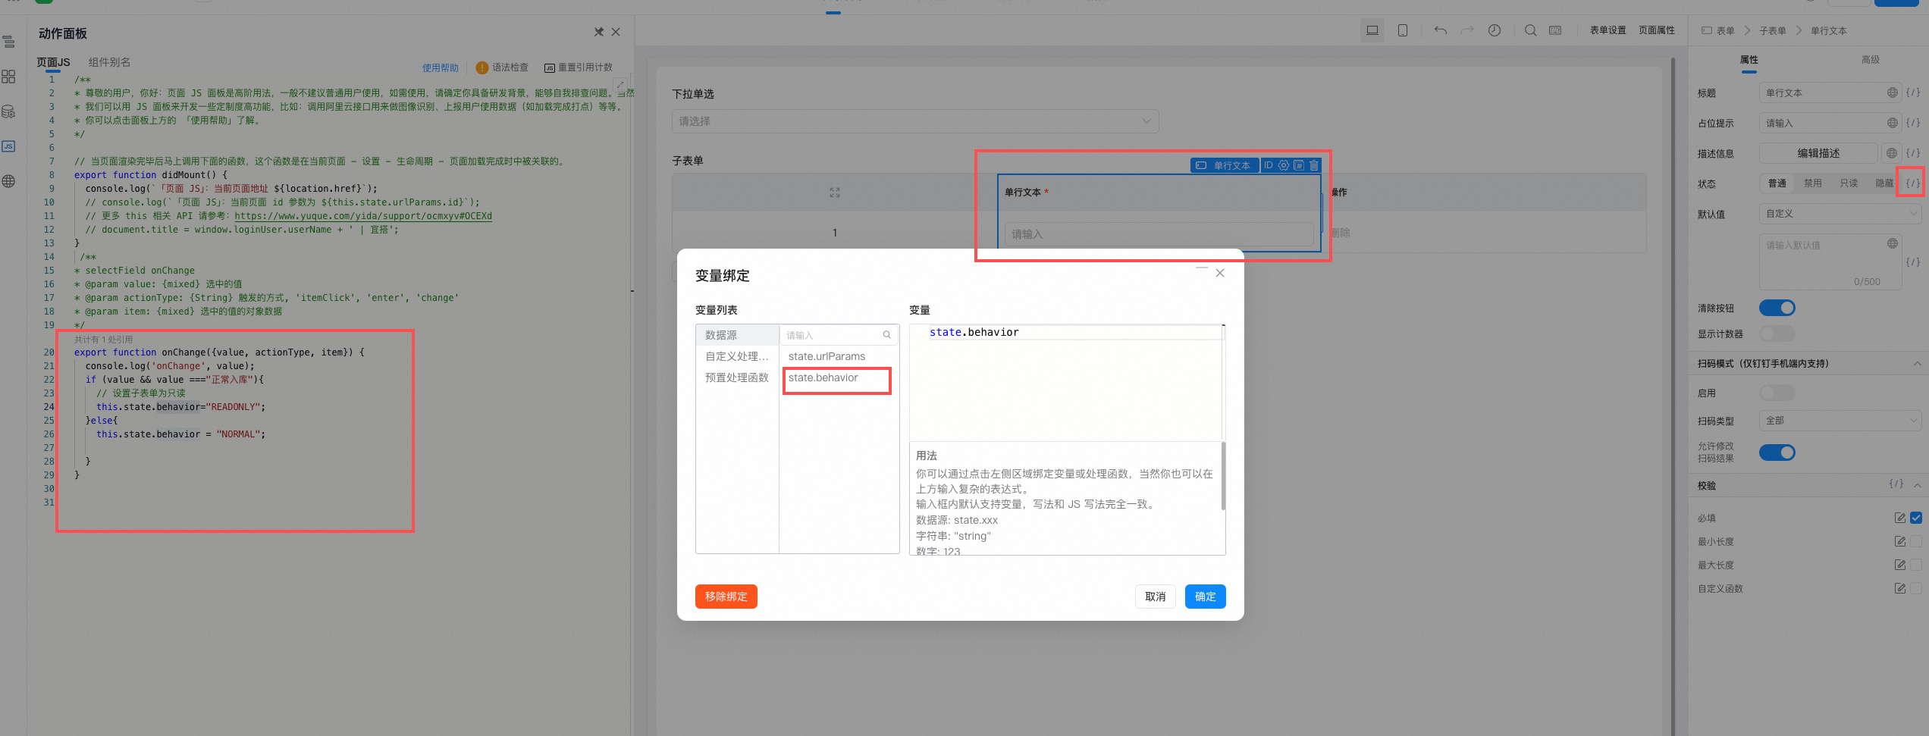Open variable binding for the placeholder field
Screen dimensions: 1929x736
pyautogui.click(x=1913, y=123)
